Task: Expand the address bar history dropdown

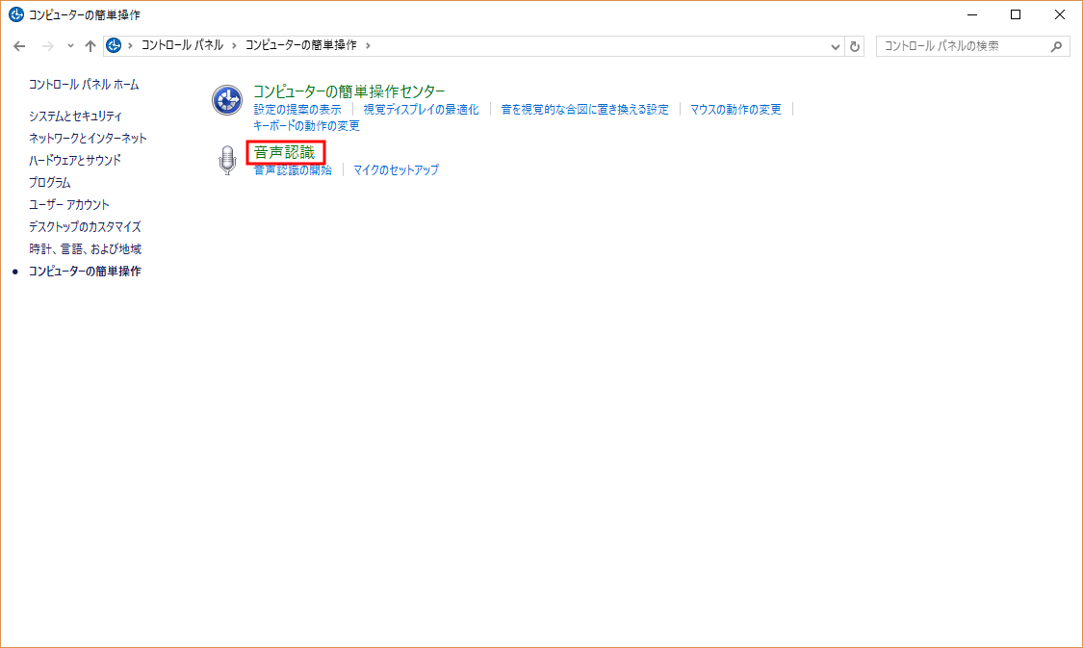Action: (835, 46)
